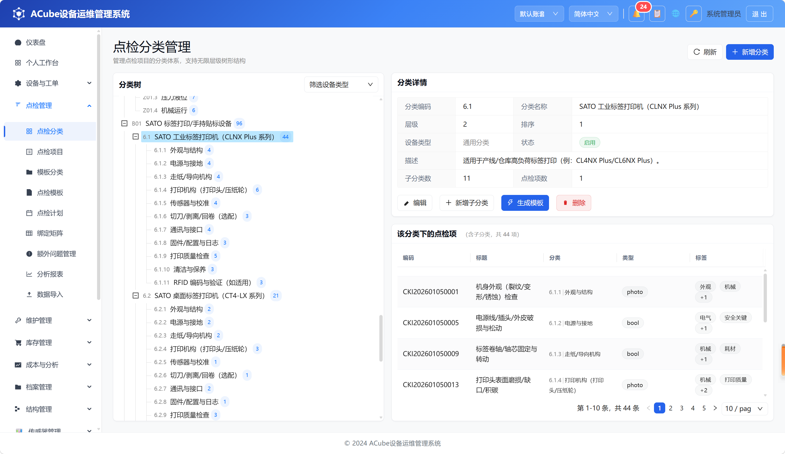785x454 pixels.
Task: Click the 刷新 refresh button
Action: coord(705,52)
